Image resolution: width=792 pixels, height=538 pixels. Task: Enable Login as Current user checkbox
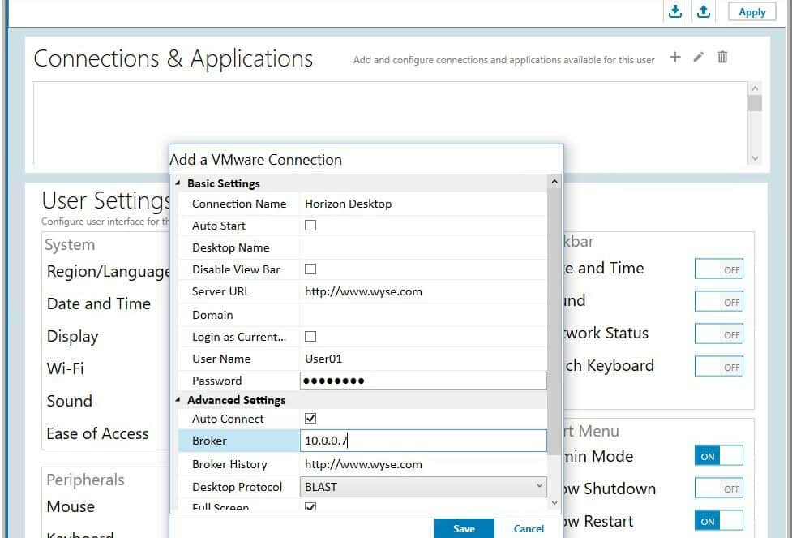[310, 336]
